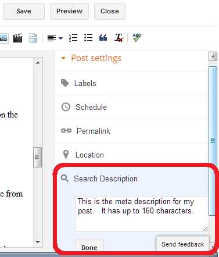Screen dimensions: 219x257
Task: Apply numbered list formatting
Action: pyautogui.click(x=73, y=38)
